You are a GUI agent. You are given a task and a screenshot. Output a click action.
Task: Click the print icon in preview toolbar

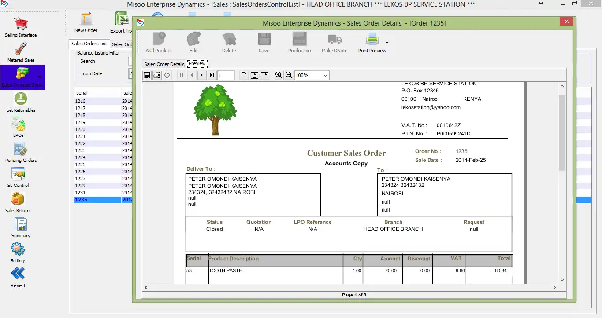(x=157, y=75)
